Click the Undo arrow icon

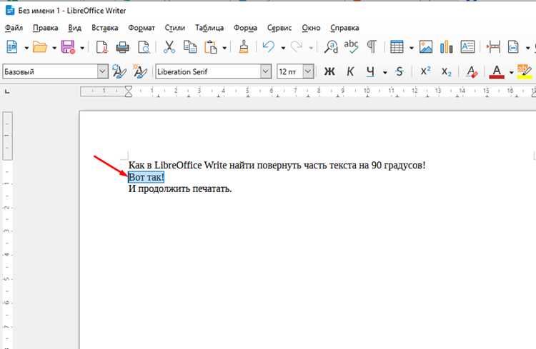click(269, 47)
